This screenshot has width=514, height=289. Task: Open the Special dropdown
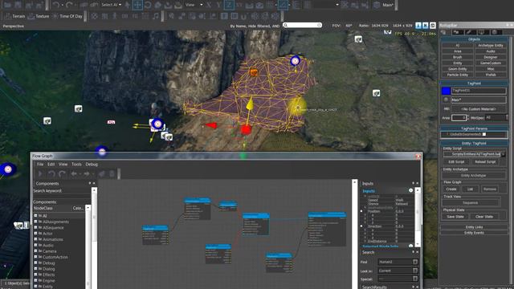(x=415, y=279)
